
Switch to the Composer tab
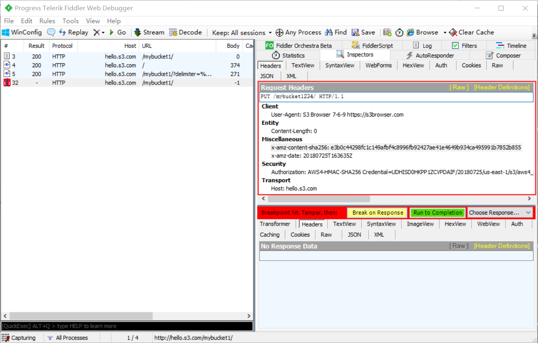[503, 55]
